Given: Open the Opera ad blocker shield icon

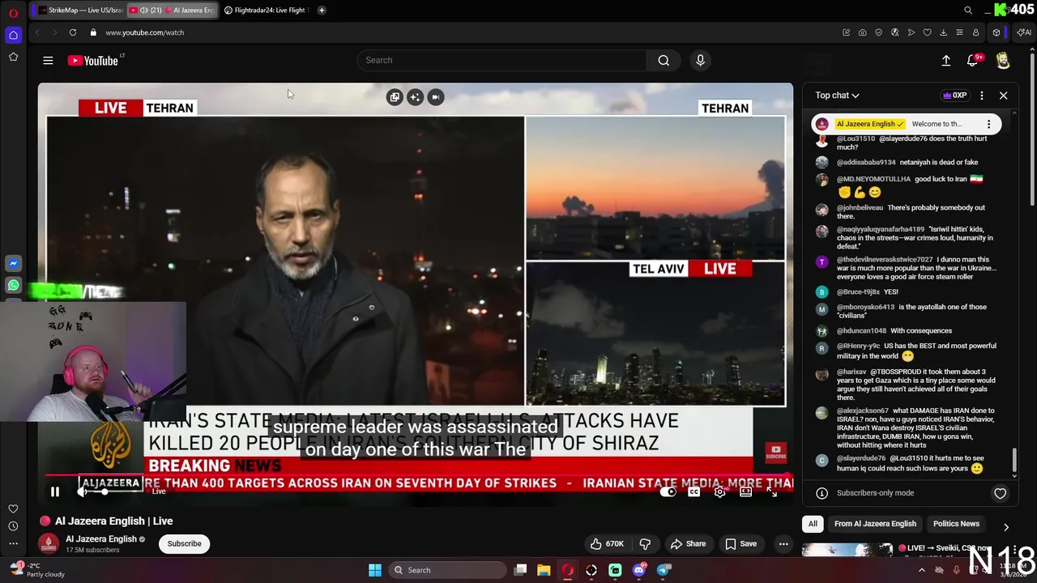Looking at the screenshot, I should (878, 32).
